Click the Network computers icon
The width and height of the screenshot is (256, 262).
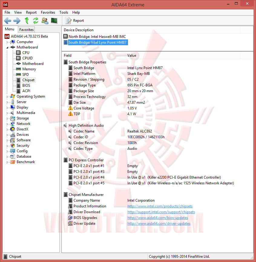(13, 124)
